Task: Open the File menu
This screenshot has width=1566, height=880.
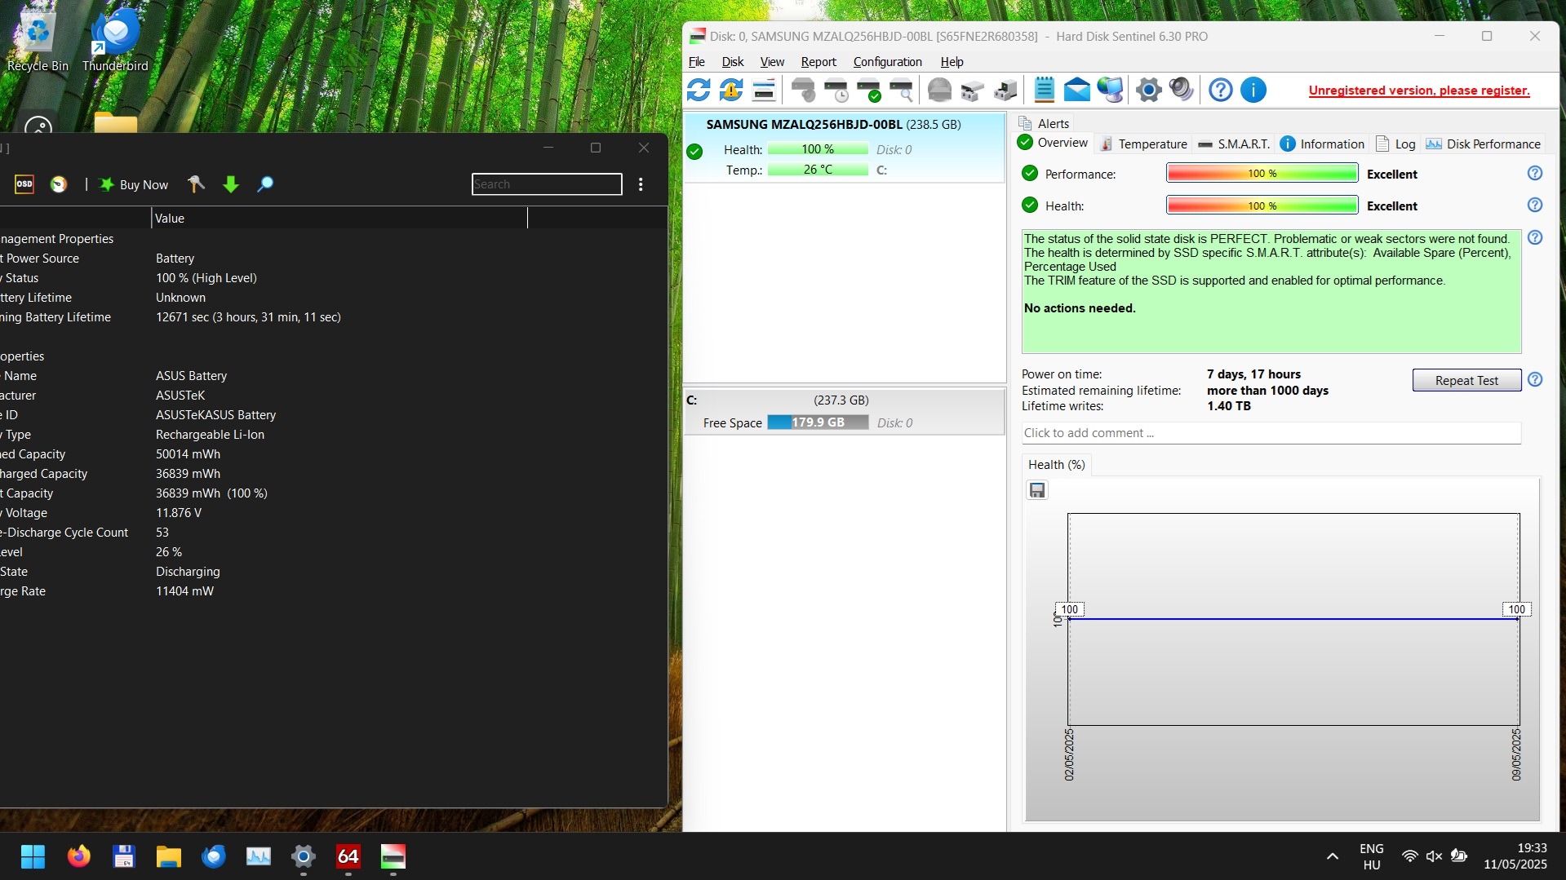Action: 697,62
